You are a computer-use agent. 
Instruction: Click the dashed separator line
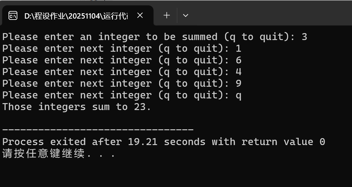click(98, 130)
